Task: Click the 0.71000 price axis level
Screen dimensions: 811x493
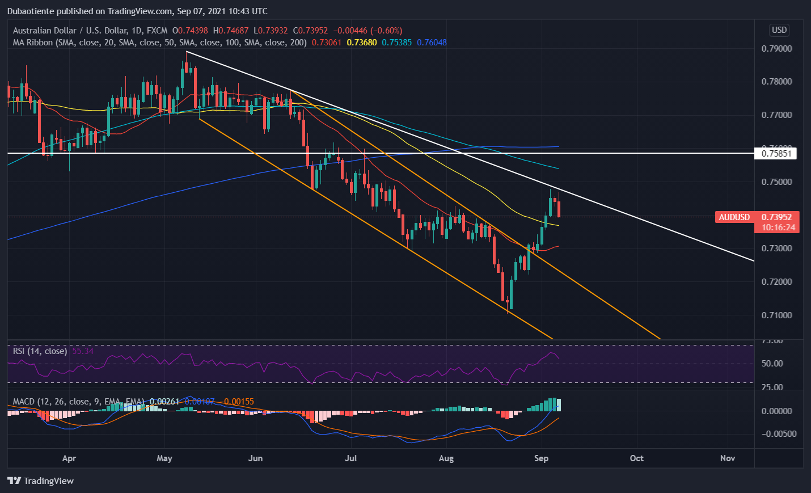Action: click(x=776, y=315)
